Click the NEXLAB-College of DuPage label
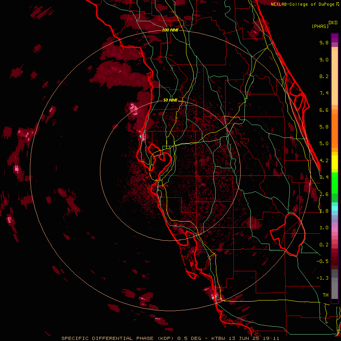Screen dimensions: 341x341 coord(303,4)
